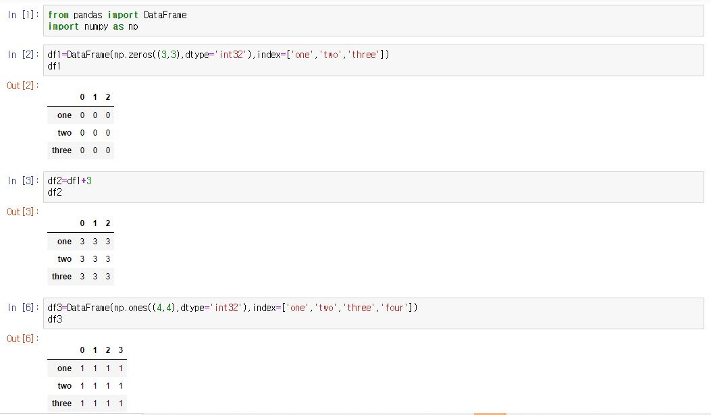Click the row label 'three' in df1 table

(61, 150)
